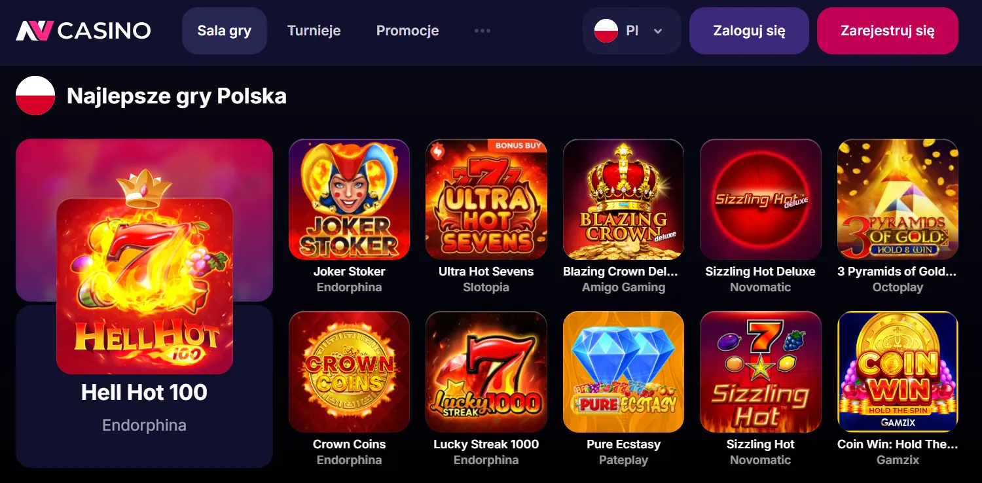982x483 pixels.
Task: Click the round Polish flag beside Najlepsze gry Polska
Action: click(35, 96)
